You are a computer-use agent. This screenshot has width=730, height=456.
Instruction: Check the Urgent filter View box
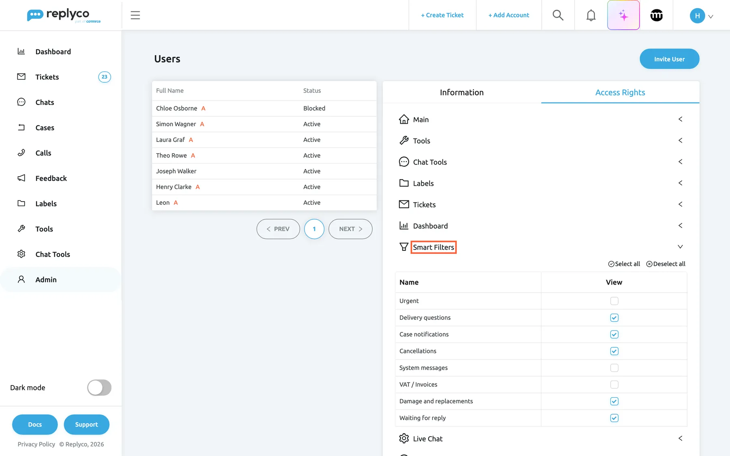click(x=614, y=301)
